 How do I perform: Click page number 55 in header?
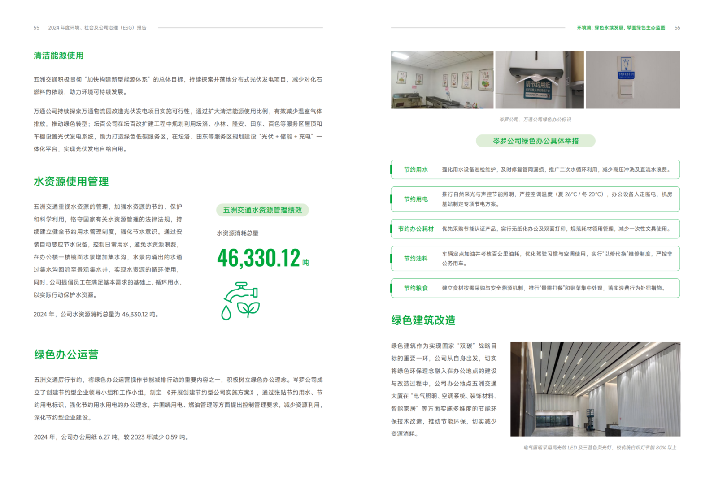(36, 28)
